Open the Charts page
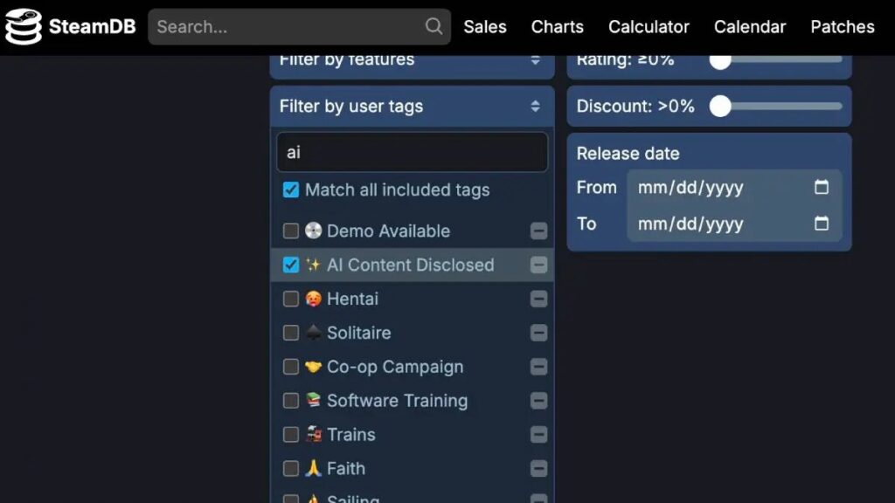This screenshot has height=503, width=895. tap(557, 27)
